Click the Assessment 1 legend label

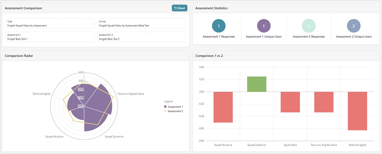coord(175,107)
